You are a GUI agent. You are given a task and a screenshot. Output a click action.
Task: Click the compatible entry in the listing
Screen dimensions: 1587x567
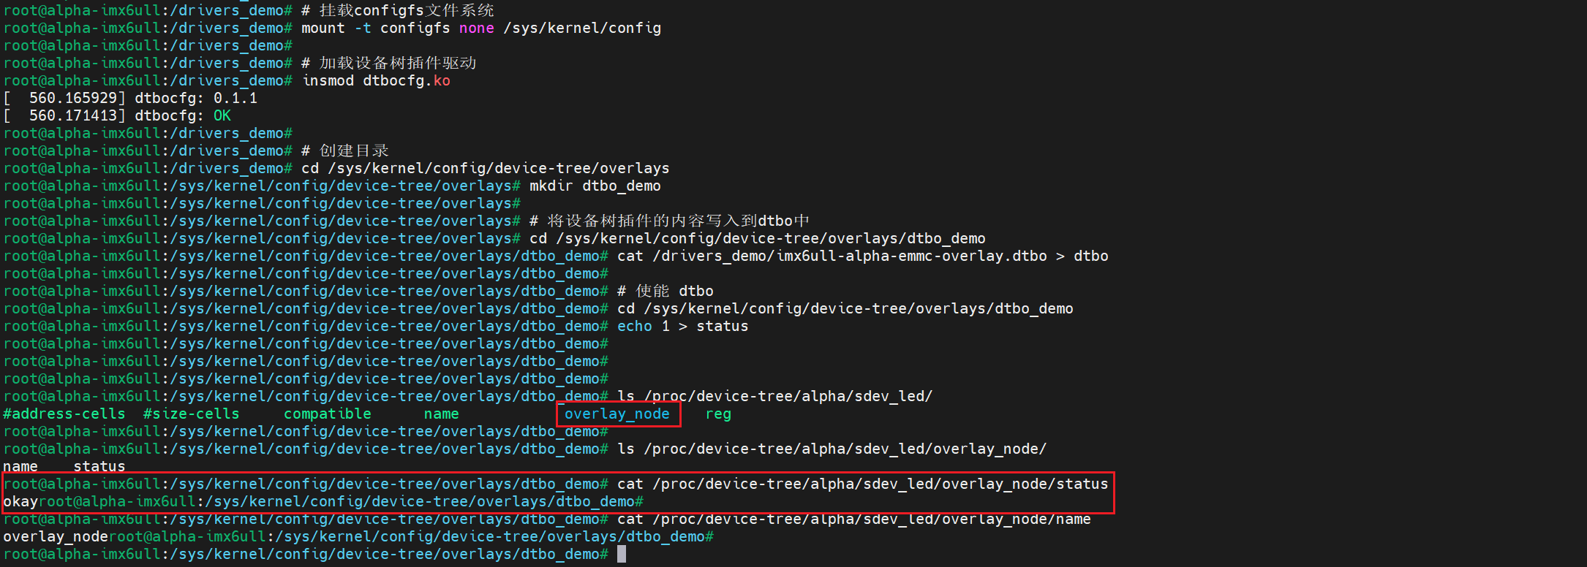coord(327,414)
